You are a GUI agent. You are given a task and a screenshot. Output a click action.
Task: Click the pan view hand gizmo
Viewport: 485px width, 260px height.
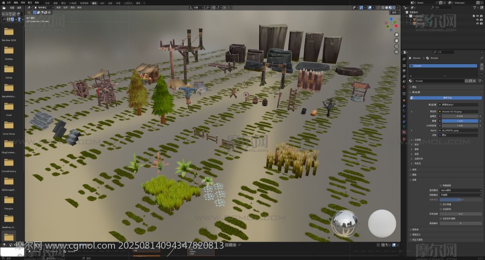pyautogui.click(x=396, y=40)
